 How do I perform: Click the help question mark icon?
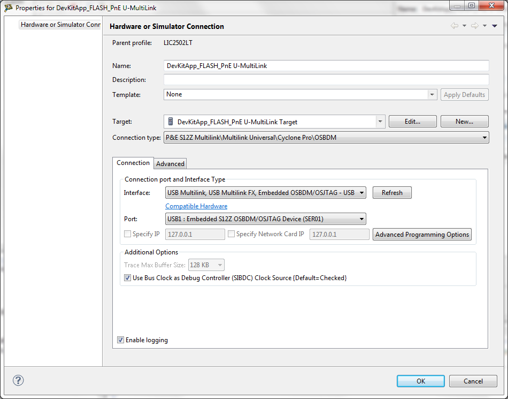click(18, 380)
